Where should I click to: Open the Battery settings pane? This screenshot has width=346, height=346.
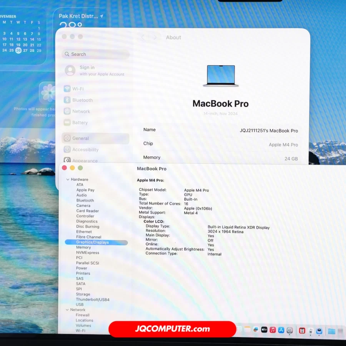(x=80, y=123)
